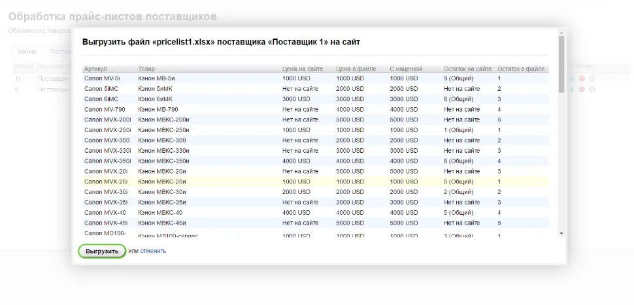The width and height of the screenshot is (634, 305).
Task: Click '2 (Общий)' stock in Canon MVX-30i row
Action: coord(459,192)
